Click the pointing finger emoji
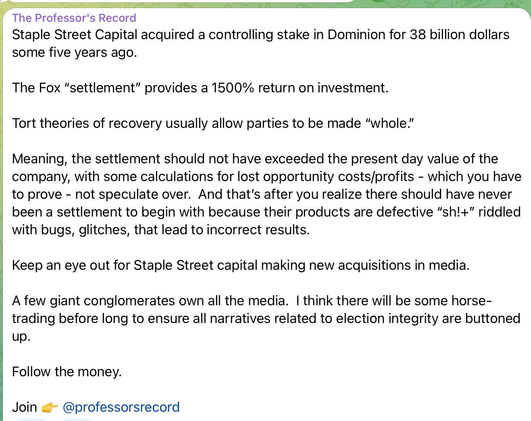This screenshot has height=421, width=531. [x=50, y=407]
